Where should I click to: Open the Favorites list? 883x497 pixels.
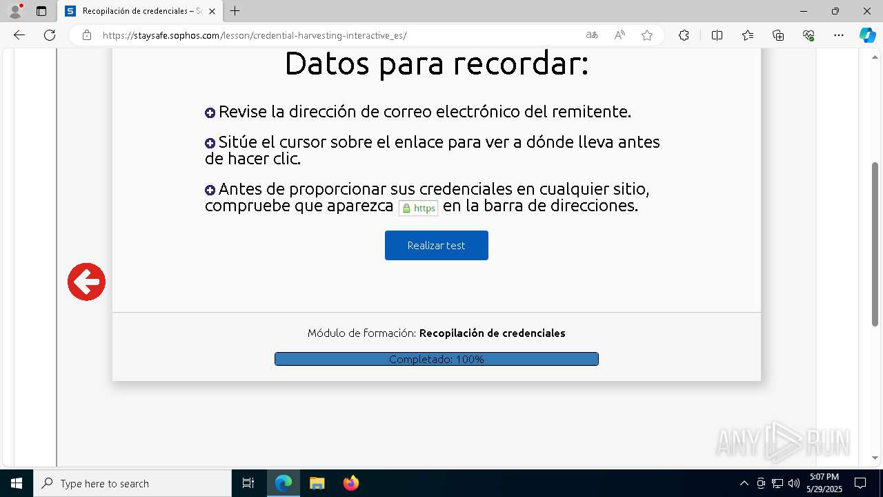pyautogui.click(x=748, y=35)
